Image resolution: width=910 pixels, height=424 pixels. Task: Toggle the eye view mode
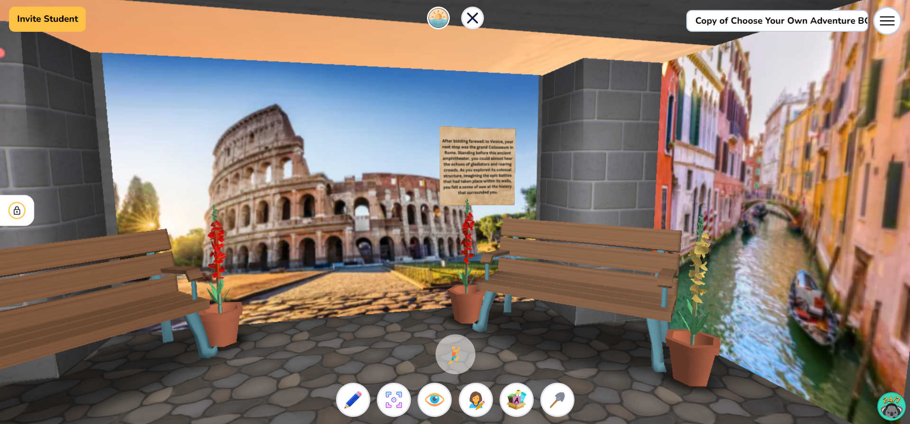click(435, 400)
